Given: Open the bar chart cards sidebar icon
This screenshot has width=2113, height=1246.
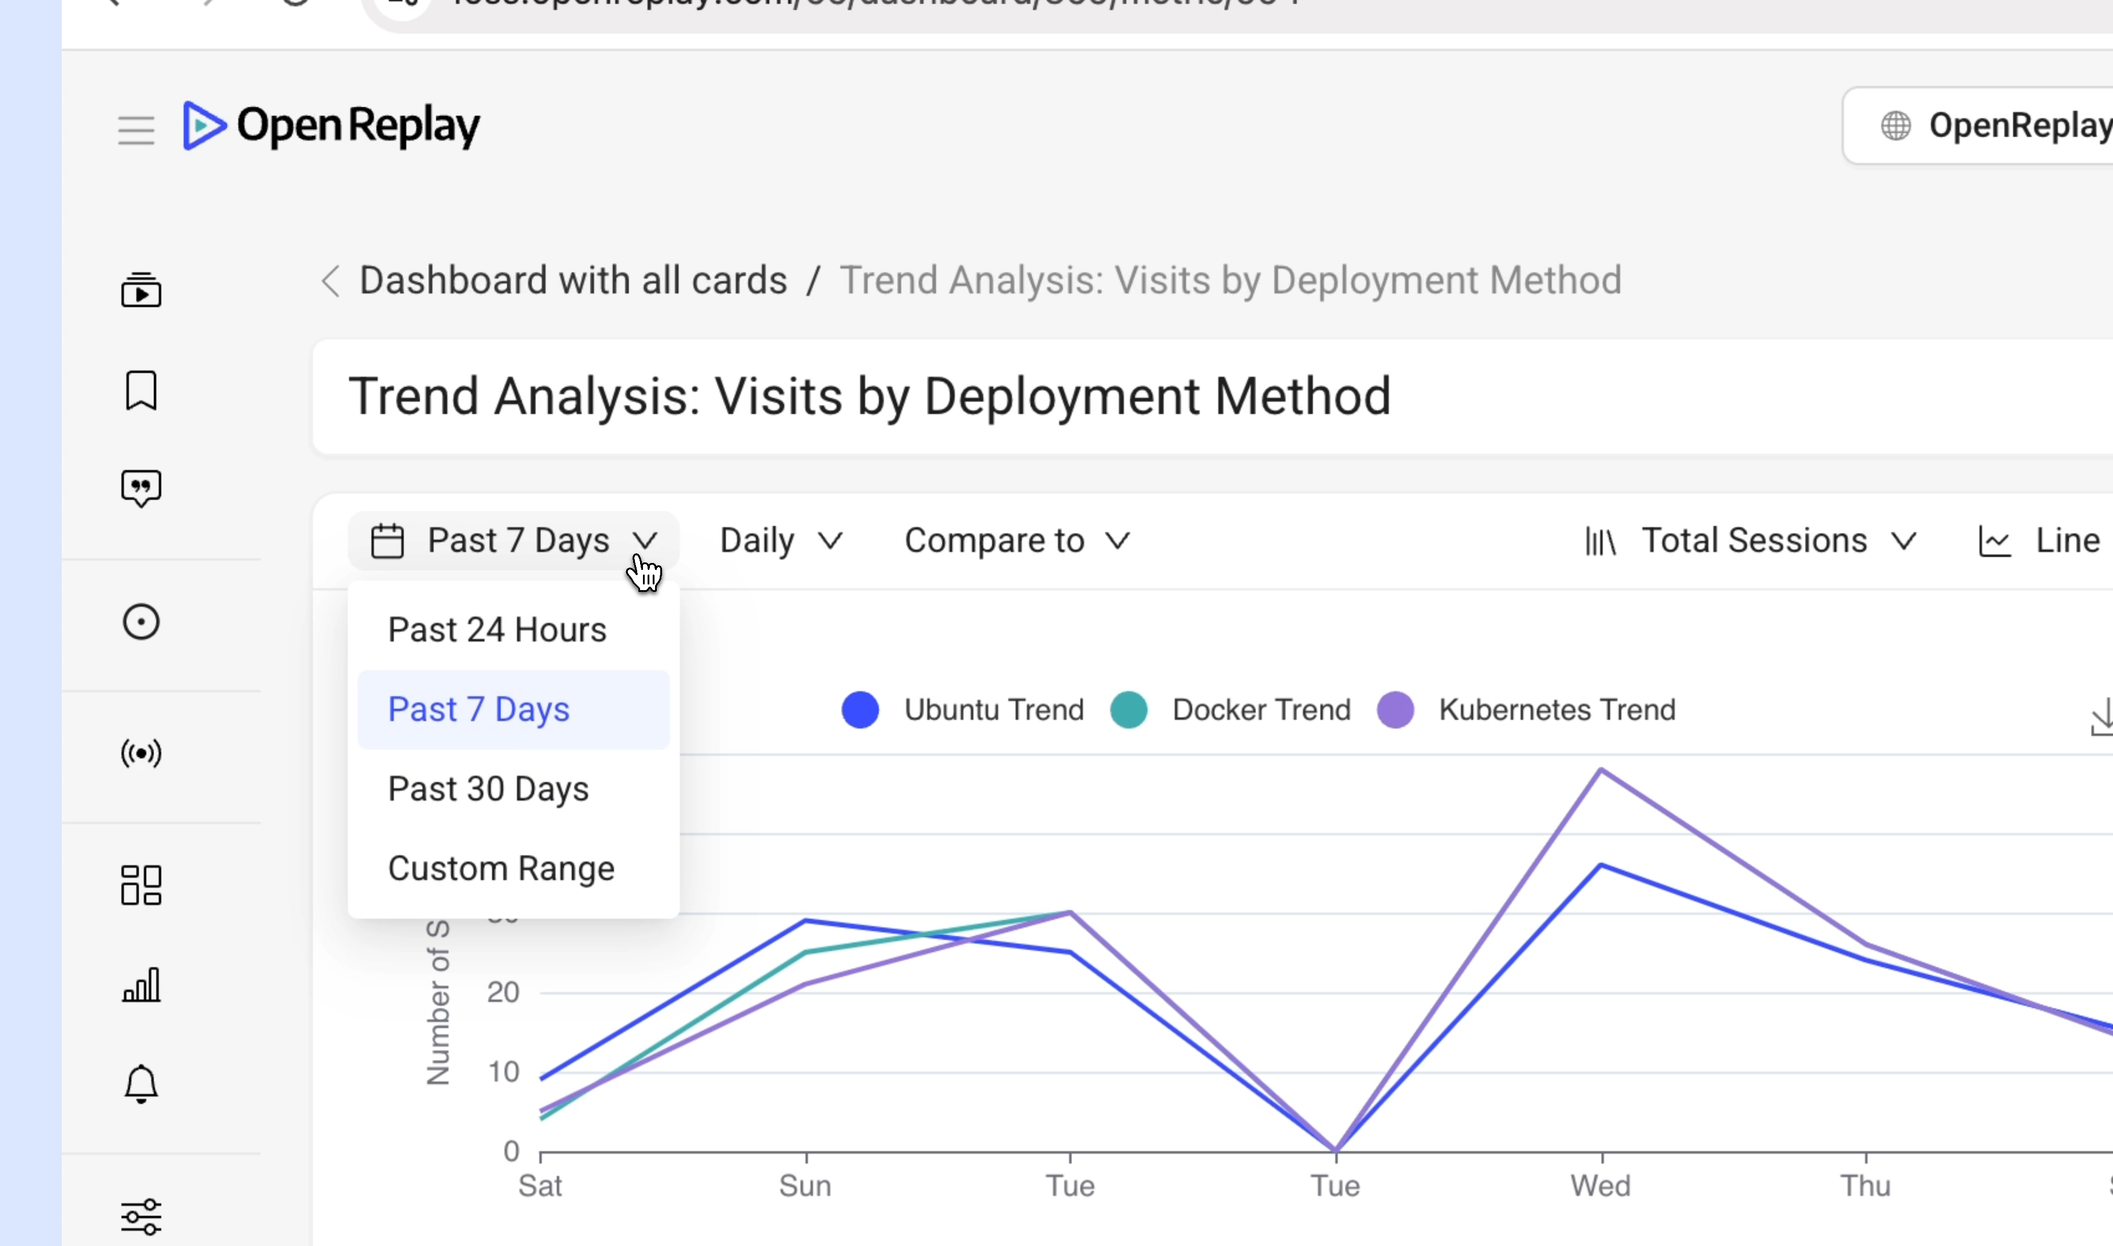Looking at the screenshot, I should [141, 984].
